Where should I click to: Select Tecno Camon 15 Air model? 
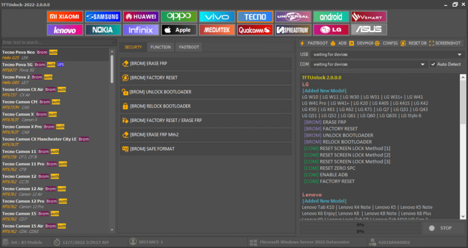(x=56, y=229)
